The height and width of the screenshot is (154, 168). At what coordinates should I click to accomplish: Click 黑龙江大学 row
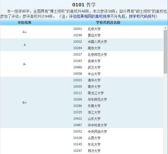tap(106, 93)
